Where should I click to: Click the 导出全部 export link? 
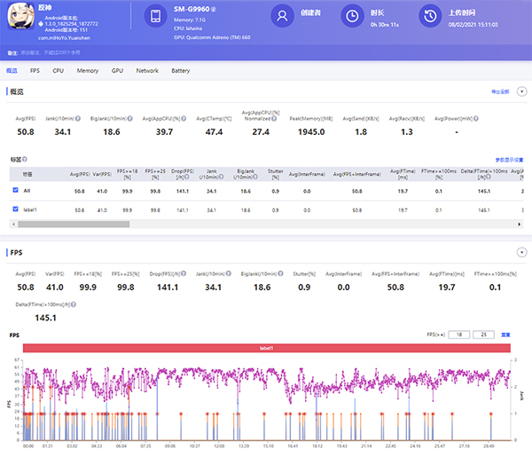coord(500,91)
